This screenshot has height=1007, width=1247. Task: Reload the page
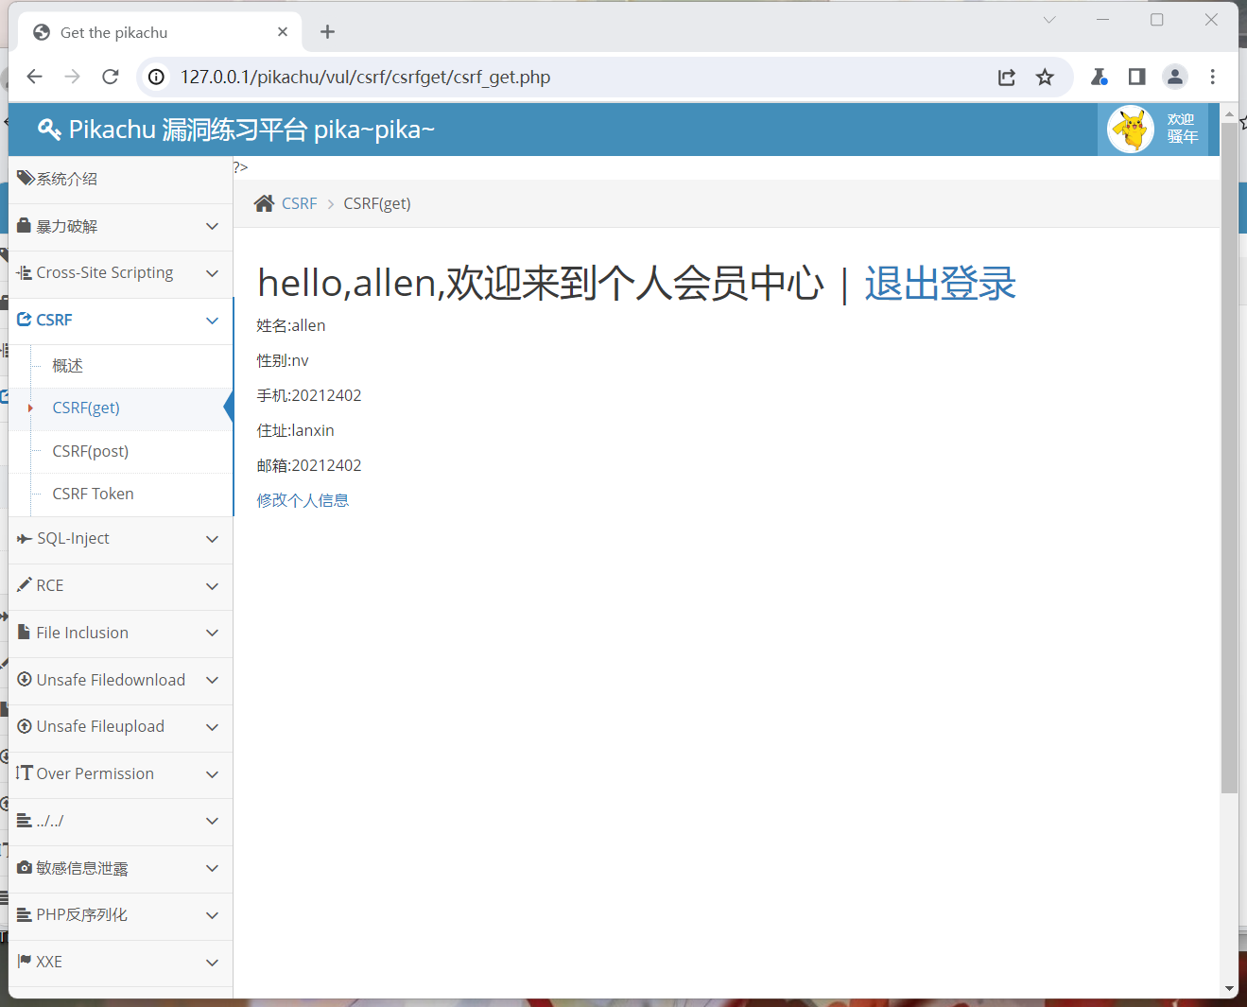pos(111,78)
